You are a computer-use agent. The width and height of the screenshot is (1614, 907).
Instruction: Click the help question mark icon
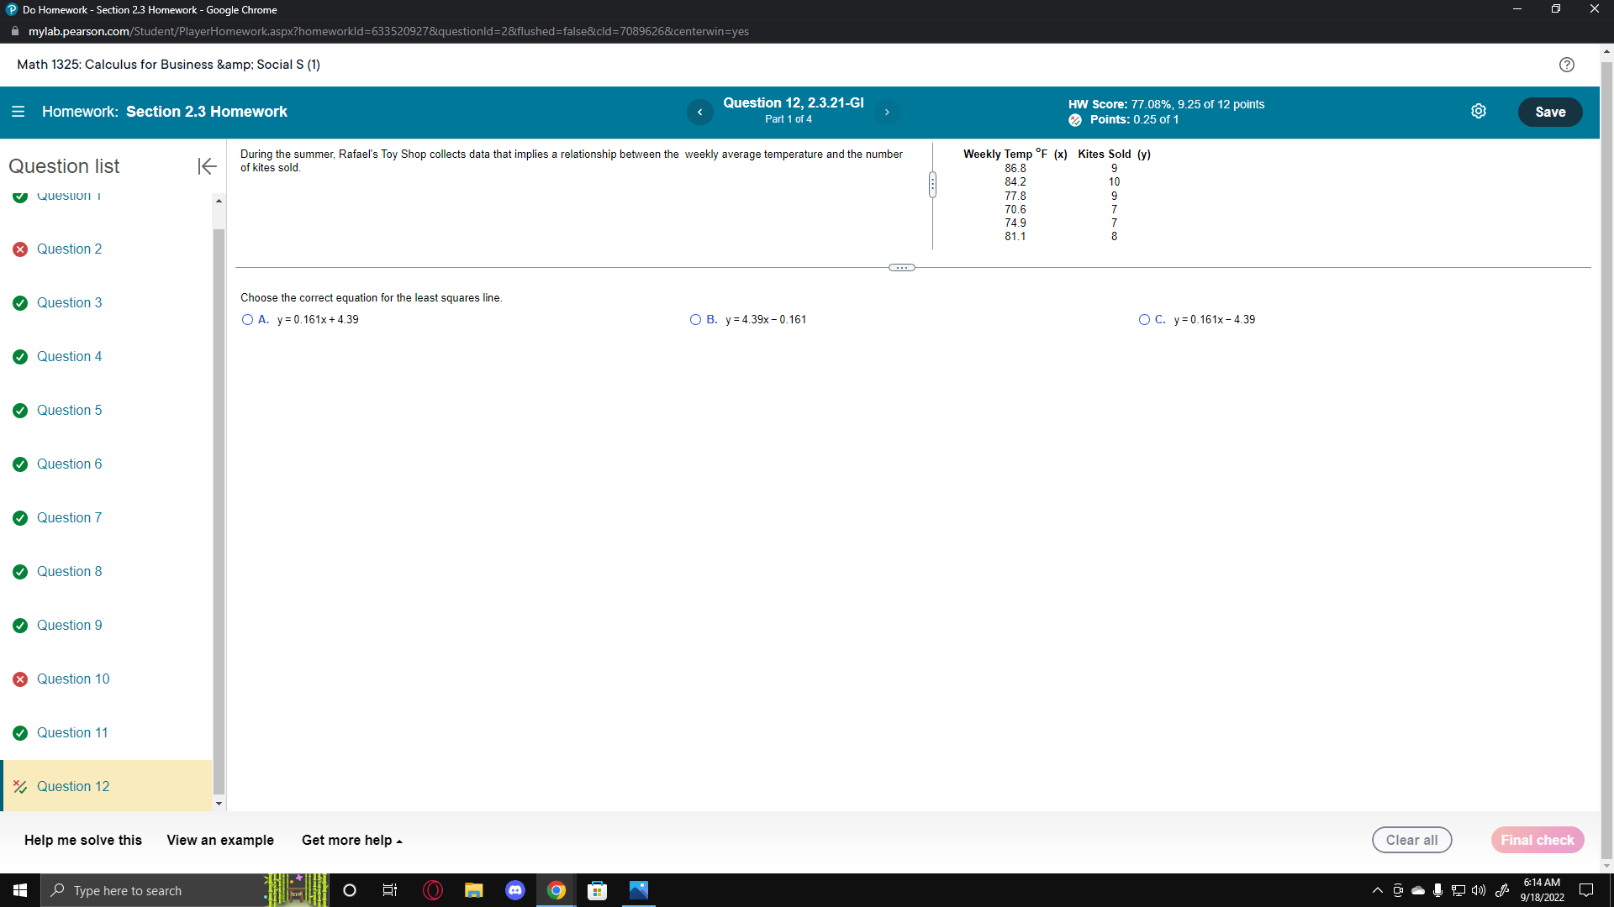click(x=1566, y=65)
